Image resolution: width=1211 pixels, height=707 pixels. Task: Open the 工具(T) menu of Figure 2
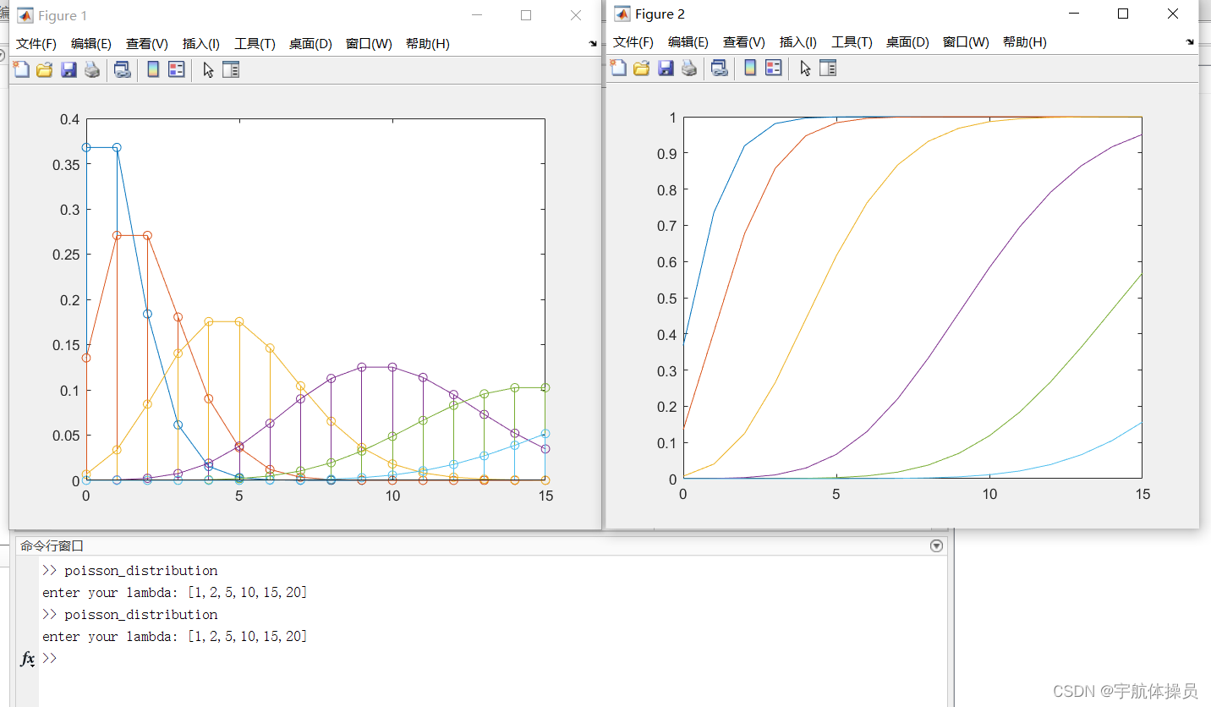852,41
